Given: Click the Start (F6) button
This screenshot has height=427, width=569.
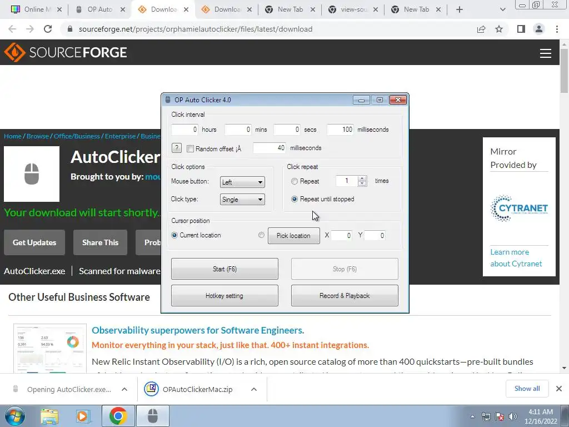Looking at the screenshot, I should (x=224, y=269).
